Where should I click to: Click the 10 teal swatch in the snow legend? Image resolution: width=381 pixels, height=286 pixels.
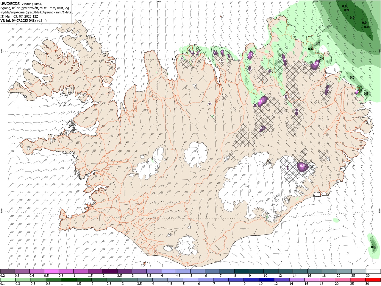(x=270, y=271)
